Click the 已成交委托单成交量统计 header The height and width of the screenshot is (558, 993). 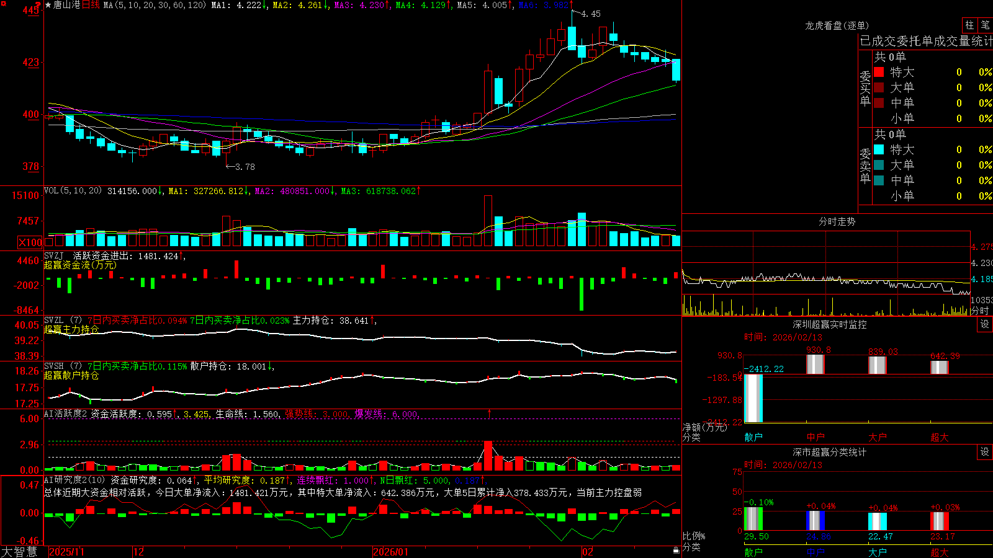coord(926,41)
